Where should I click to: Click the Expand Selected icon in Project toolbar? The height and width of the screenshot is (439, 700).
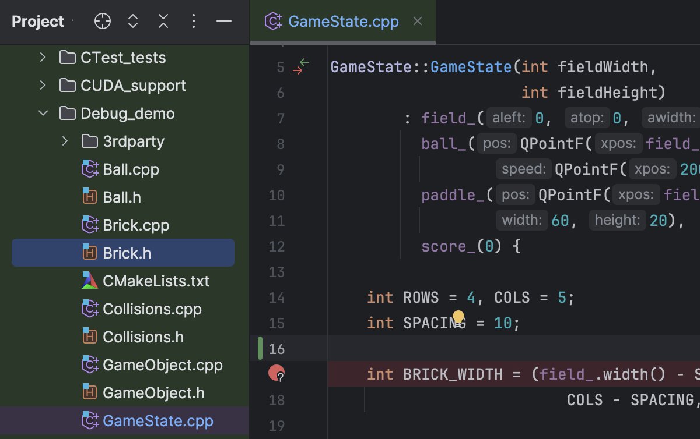[x=133, y=22]
